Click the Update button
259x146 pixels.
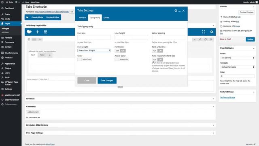[250, 39]
